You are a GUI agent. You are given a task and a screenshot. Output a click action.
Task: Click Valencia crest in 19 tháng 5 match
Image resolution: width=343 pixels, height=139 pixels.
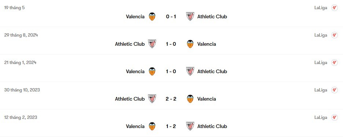click(152, 16)
